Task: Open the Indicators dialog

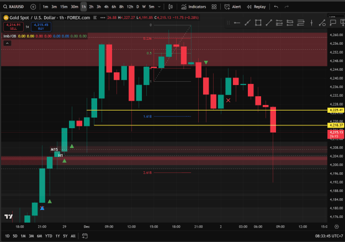Action: [193, 7]
